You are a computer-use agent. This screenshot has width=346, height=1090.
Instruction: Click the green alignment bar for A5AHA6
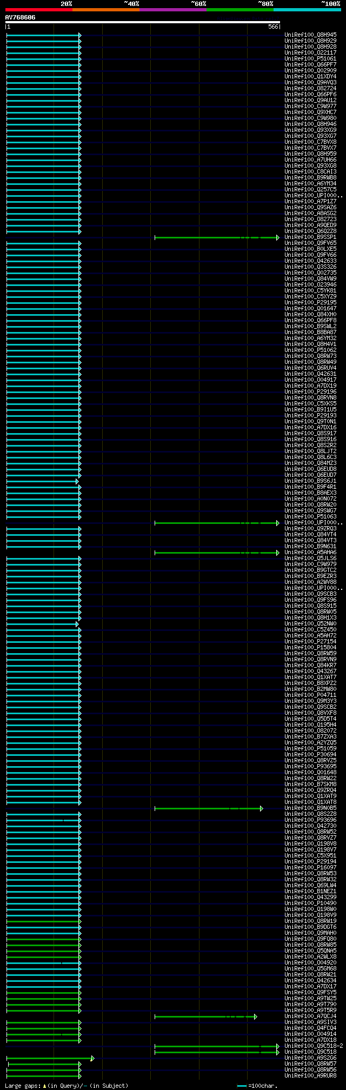(x=217, y=553)
